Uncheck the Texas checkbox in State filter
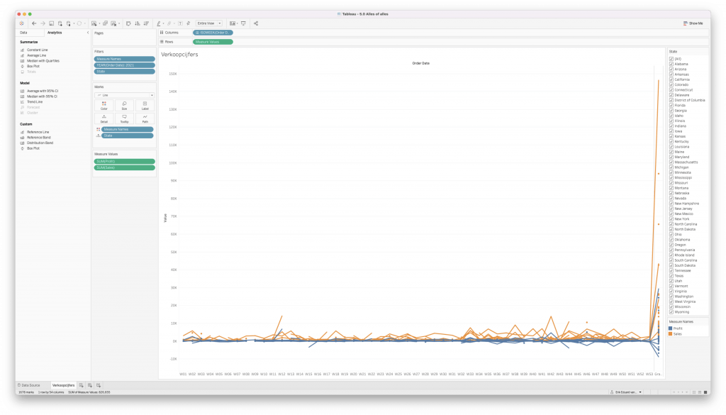Viewport: 726px width, 415px height. coord(671,275)
